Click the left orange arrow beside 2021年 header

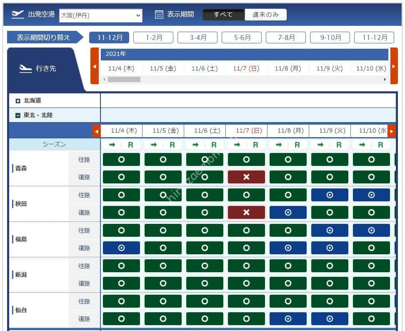pos(95,66)
